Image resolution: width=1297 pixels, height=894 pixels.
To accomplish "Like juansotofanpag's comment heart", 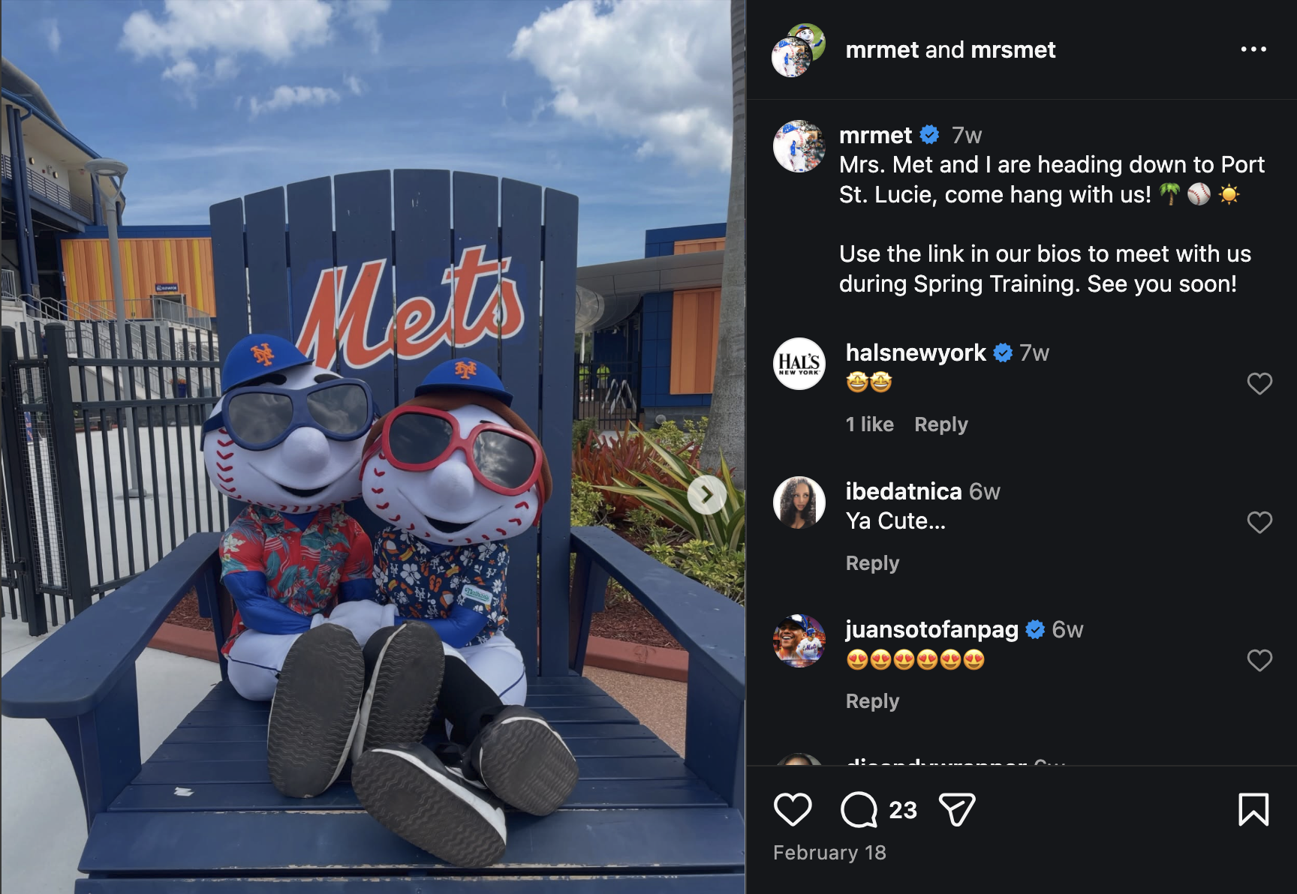I will [x=1259, y=661].
